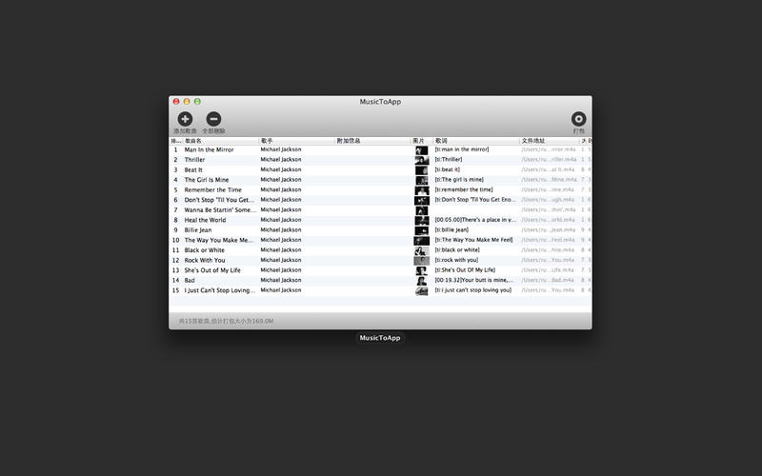Viewport: 762px width, 476px height.
Task: Click the file path of Remember the Time
Action: 548,189
